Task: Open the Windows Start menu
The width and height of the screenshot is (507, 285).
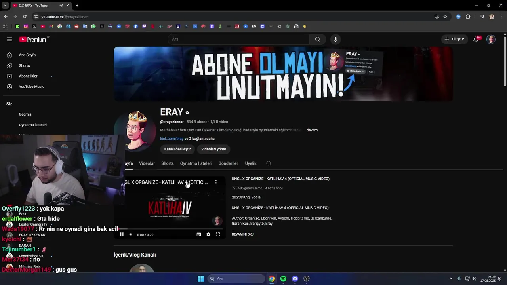Action: pos(201,279)
